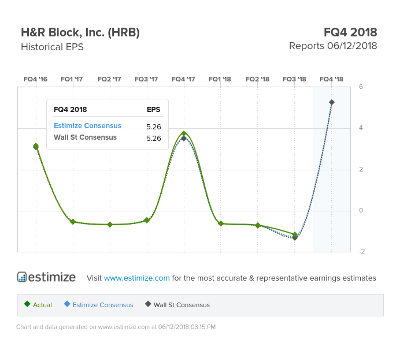Screen dimensions: 396x358
Task: Select the FQ2 '17 quarter label
Action: click(109, 79)
